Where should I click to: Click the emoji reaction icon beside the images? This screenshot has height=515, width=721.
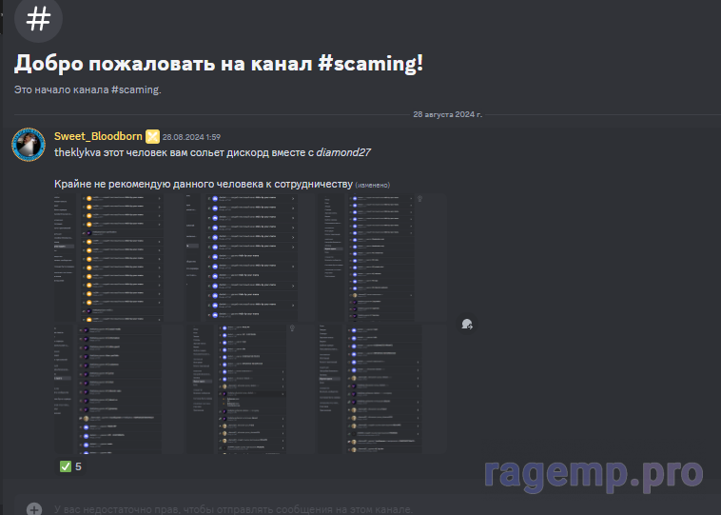466,325
